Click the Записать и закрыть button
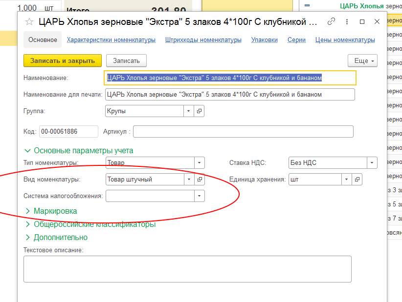The image size is (402, 302). (63, 60)
